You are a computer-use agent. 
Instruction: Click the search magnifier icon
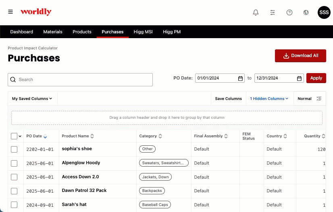click(13, 79)
